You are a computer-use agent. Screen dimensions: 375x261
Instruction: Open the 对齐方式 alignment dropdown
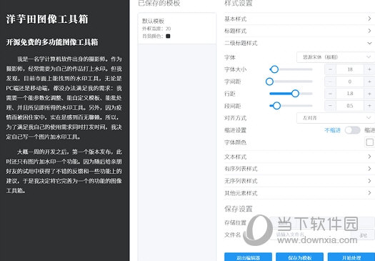pyautogui.click(x=336, y=118)
